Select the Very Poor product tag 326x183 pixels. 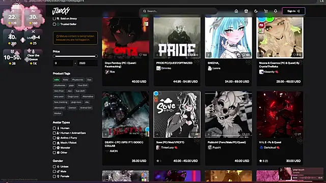(x=59, y=91)
